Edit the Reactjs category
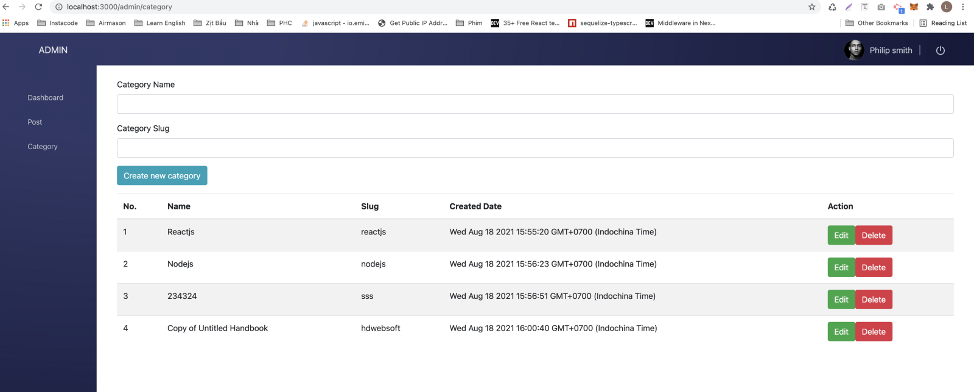 [x=841, y=236]
